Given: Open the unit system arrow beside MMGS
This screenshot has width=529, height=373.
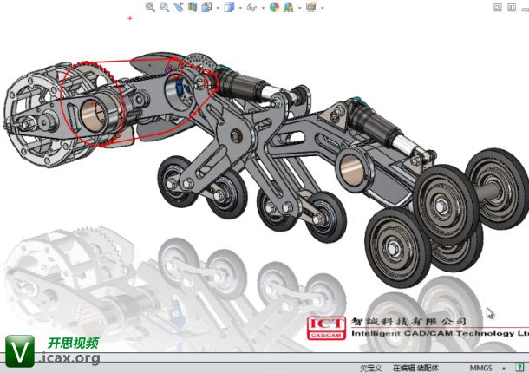Looking at the screenshot, I should (x=504, y=368).
